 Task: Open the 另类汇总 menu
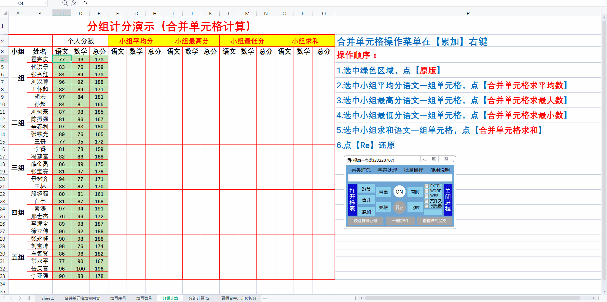point(361,170)
